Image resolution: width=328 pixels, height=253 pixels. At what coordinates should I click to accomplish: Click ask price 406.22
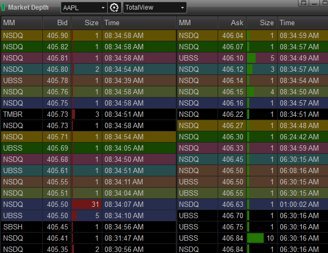pos(233,115)
